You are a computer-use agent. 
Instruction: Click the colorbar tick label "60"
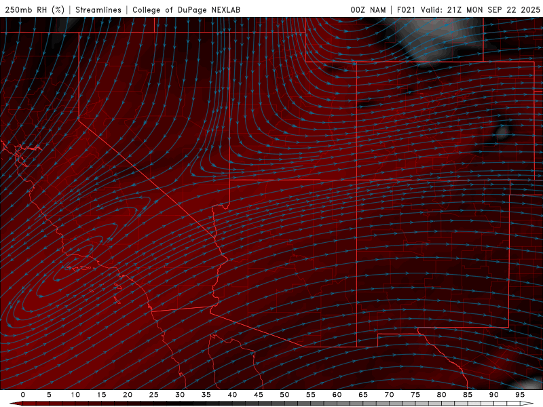point(337,395)
